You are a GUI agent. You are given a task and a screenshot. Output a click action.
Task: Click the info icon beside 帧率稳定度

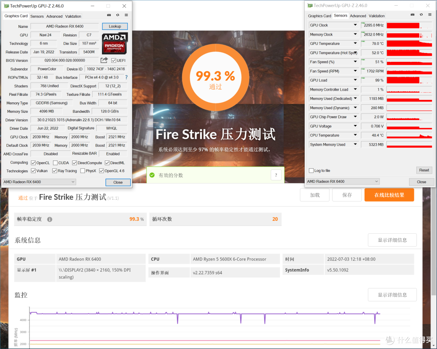pos(50,219)
